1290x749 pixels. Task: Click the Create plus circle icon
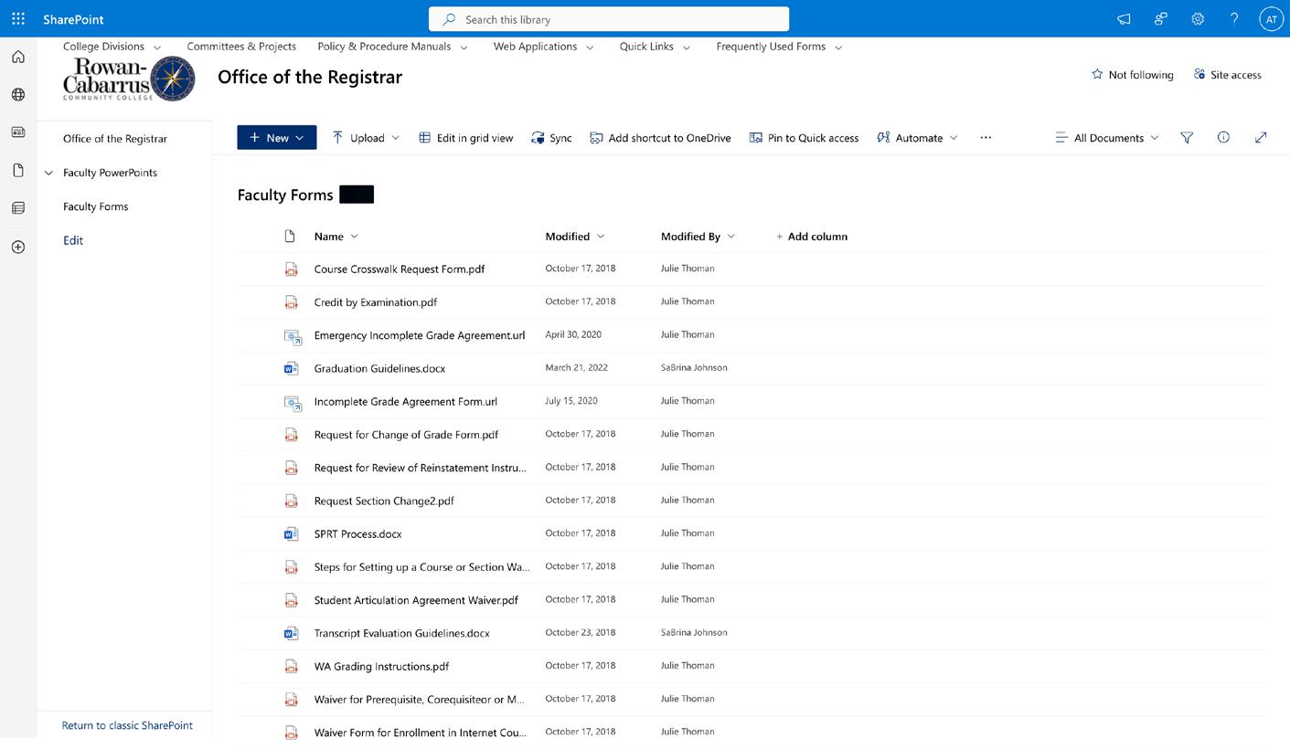click(x=18, y=247)
